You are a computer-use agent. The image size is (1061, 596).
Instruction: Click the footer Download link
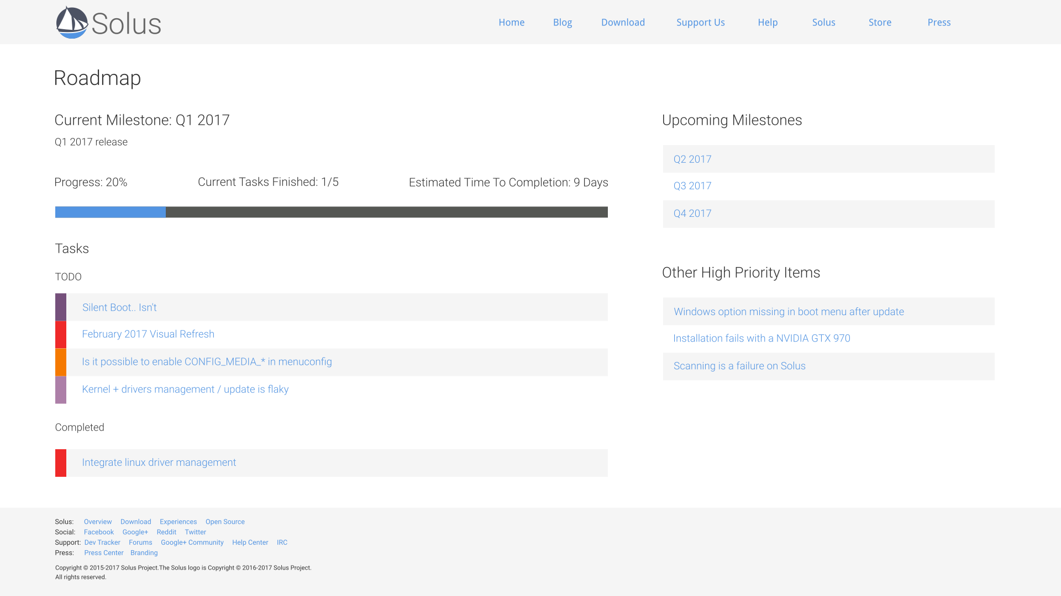point(136,521)
